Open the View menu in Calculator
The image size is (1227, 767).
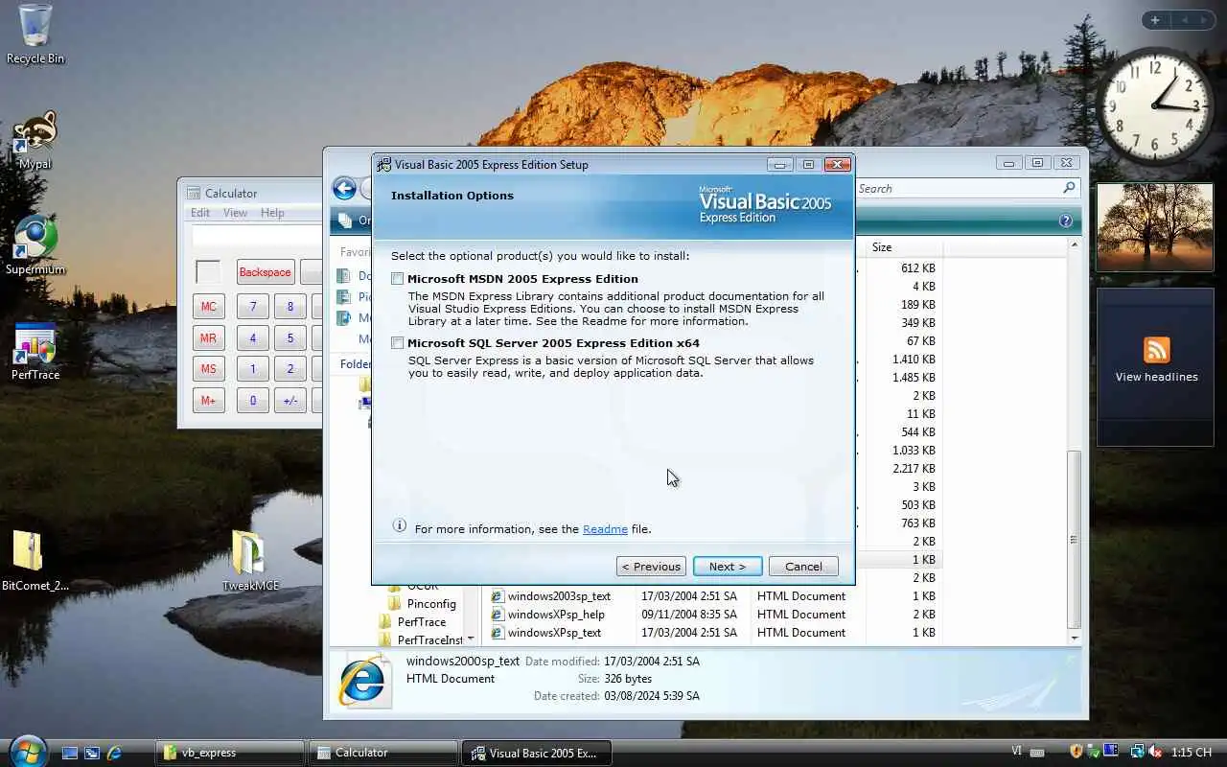point(235,213)
